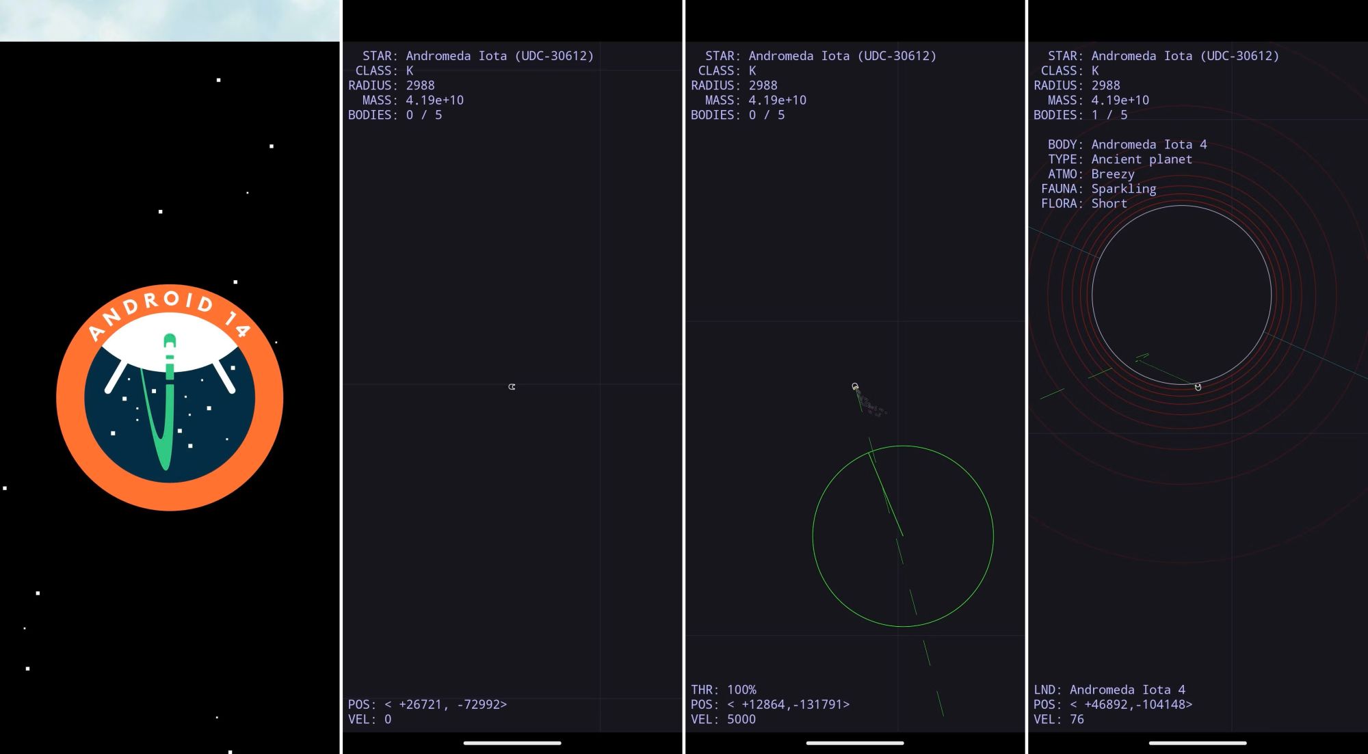Viewport: 1368px width, 754px height.
Task: Tap the LND: Andromeda Iota 4 label
Action: pyautogui.click(x=1109, y=690)
